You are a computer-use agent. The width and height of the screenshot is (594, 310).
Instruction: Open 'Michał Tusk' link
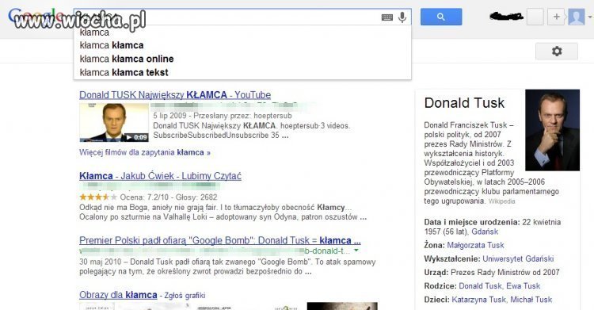click(531, 300)
